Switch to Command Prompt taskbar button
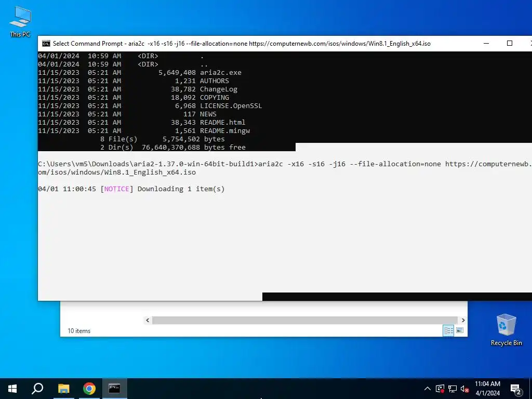 click(114, 389)
